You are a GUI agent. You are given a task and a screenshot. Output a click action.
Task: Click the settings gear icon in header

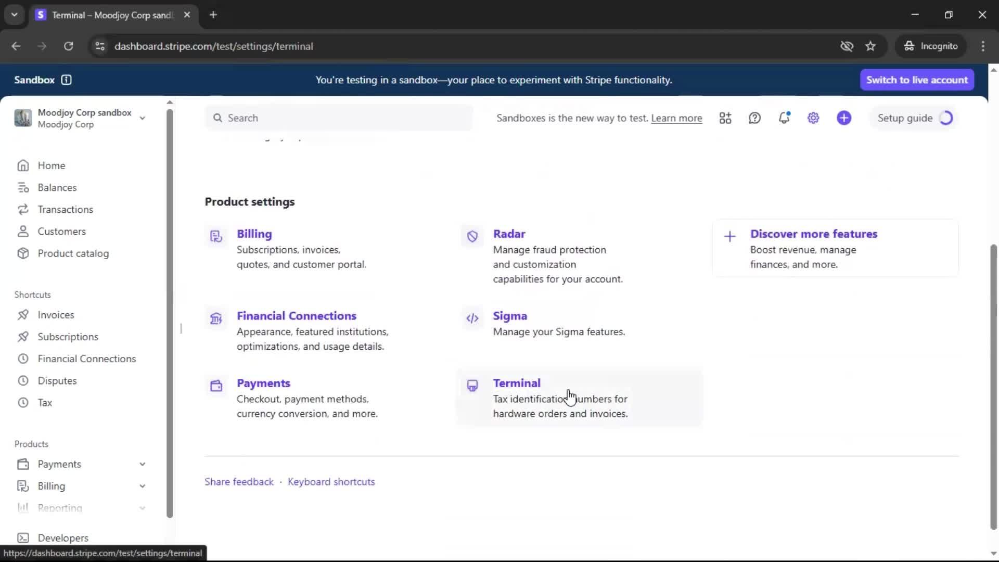(813, 118)
